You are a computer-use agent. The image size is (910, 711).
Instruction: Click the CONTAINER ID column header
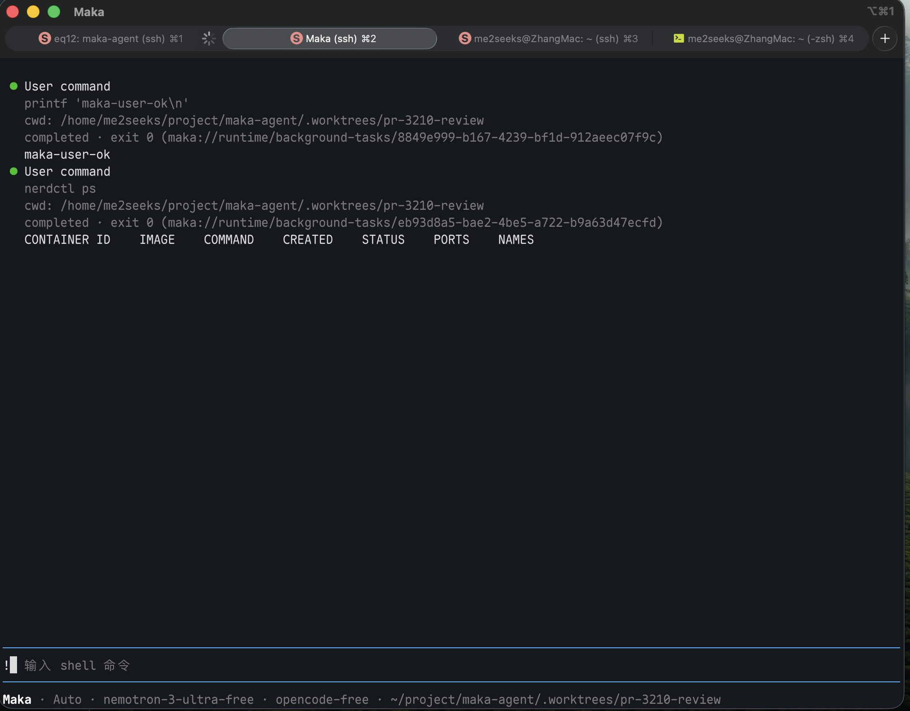tap(67, 240)
